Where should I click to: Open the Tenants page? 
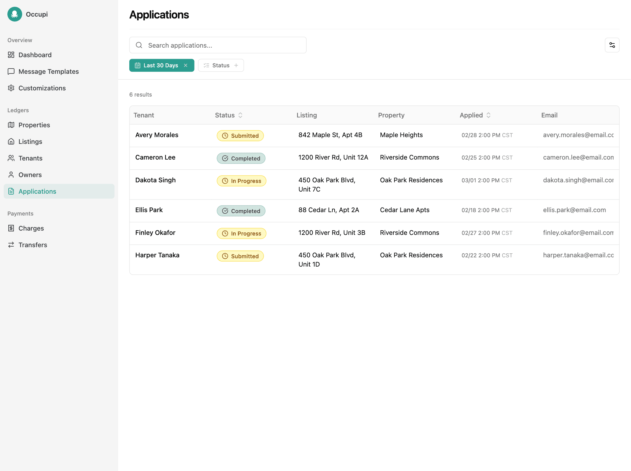click(30, 158)
